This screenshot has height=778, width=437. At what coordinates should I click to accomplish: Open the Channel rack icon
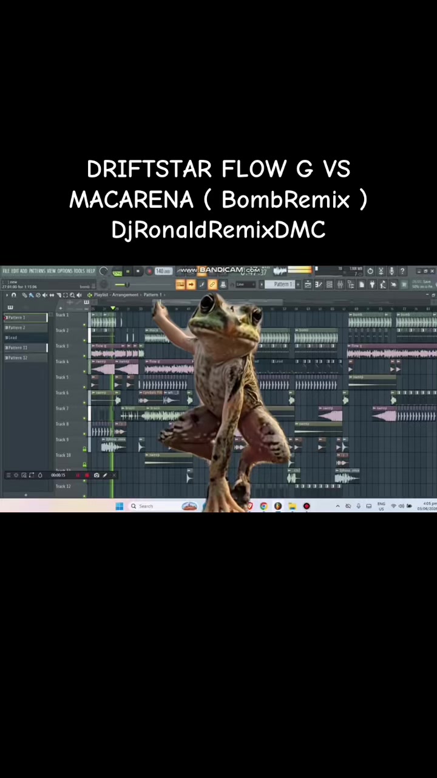click(329, 284)
